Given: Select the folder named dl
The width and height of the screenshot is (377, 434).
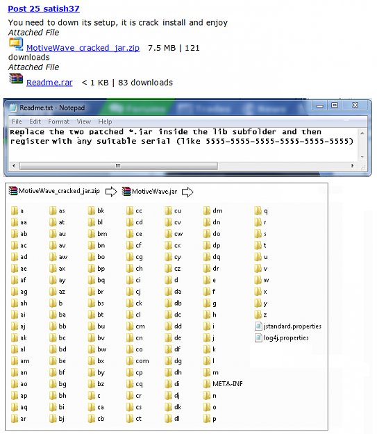Looking at the screenshot, I should tap(172, 419).
